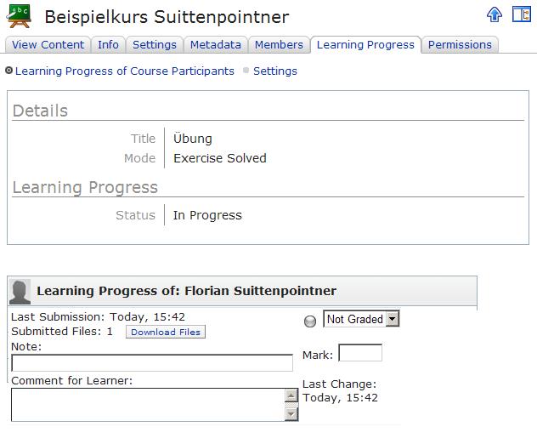The image size is (537, 438).
Task: Focus the Mark input box
Action: [360, 353]
